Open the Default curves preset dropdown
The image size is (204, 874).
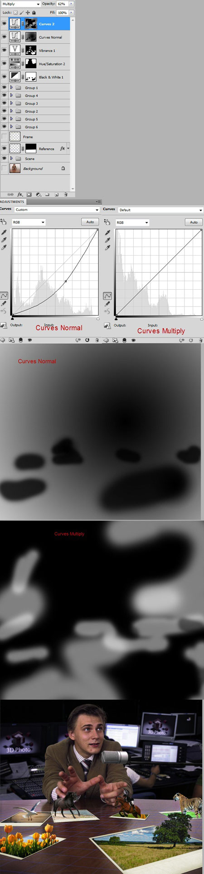click(160, 210)
